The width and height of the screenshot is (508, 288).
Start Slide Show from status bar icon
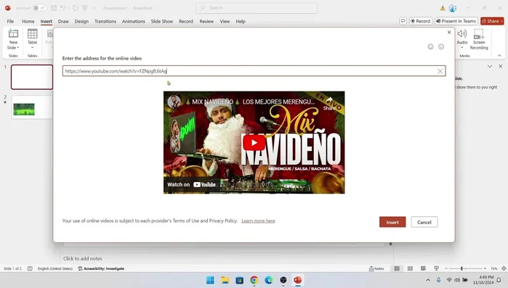tap(436, 268)
